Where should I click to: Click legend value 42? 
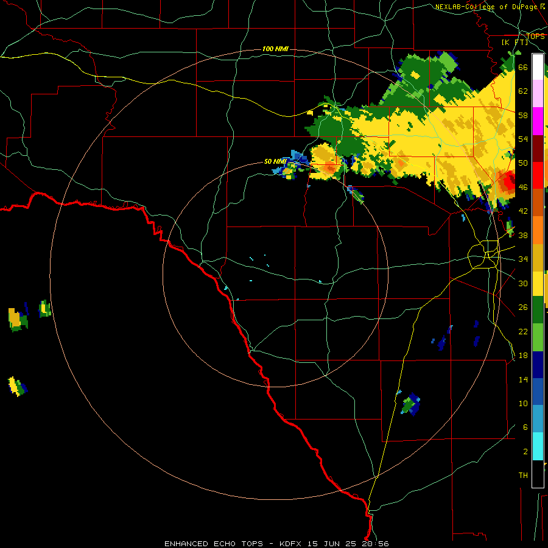[x=523, y=211]
